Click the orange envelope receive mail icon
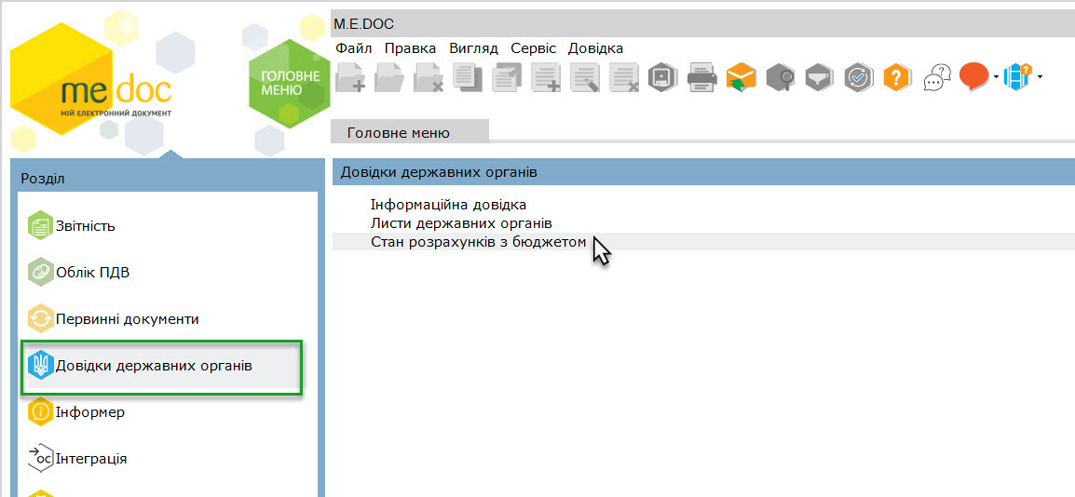1075x497 pixels. point(742,76)
